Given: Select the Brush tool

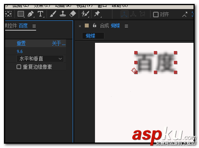Looking at the screenshot, I should click(x=53, y=14).
